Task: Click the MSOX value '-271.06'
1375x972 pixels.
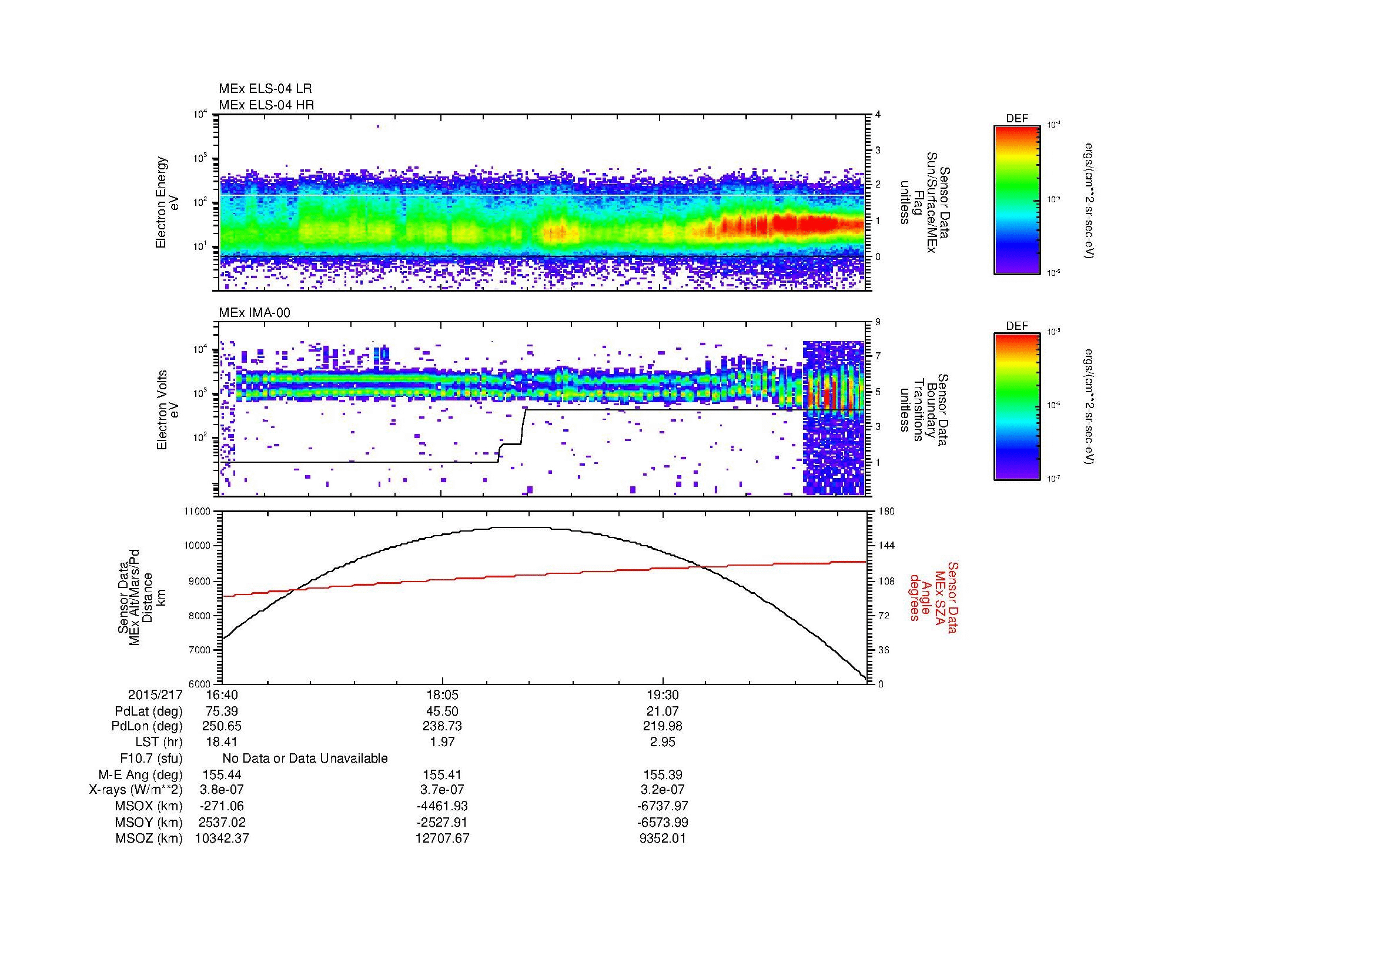Action: point(222,806)
